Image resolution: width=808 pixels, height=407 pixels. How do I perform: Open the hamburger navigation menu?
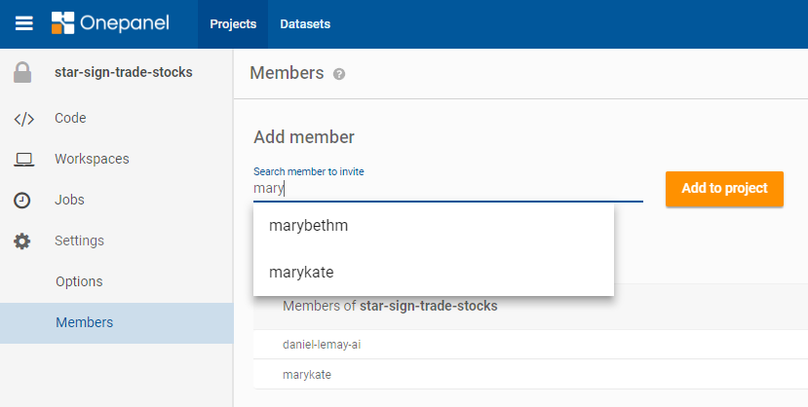pos(24,23)
